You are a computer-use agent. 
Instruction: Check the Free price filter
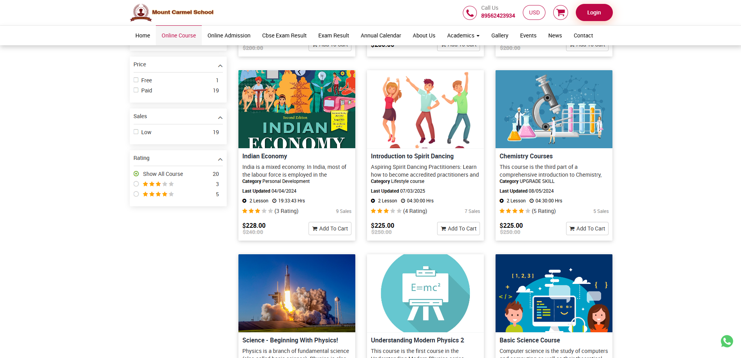[136, 80]
